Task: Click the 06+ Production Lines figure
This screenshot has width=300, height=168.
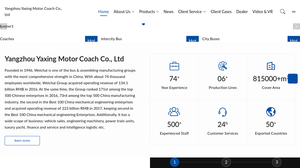Action: [x=222, y=78]
